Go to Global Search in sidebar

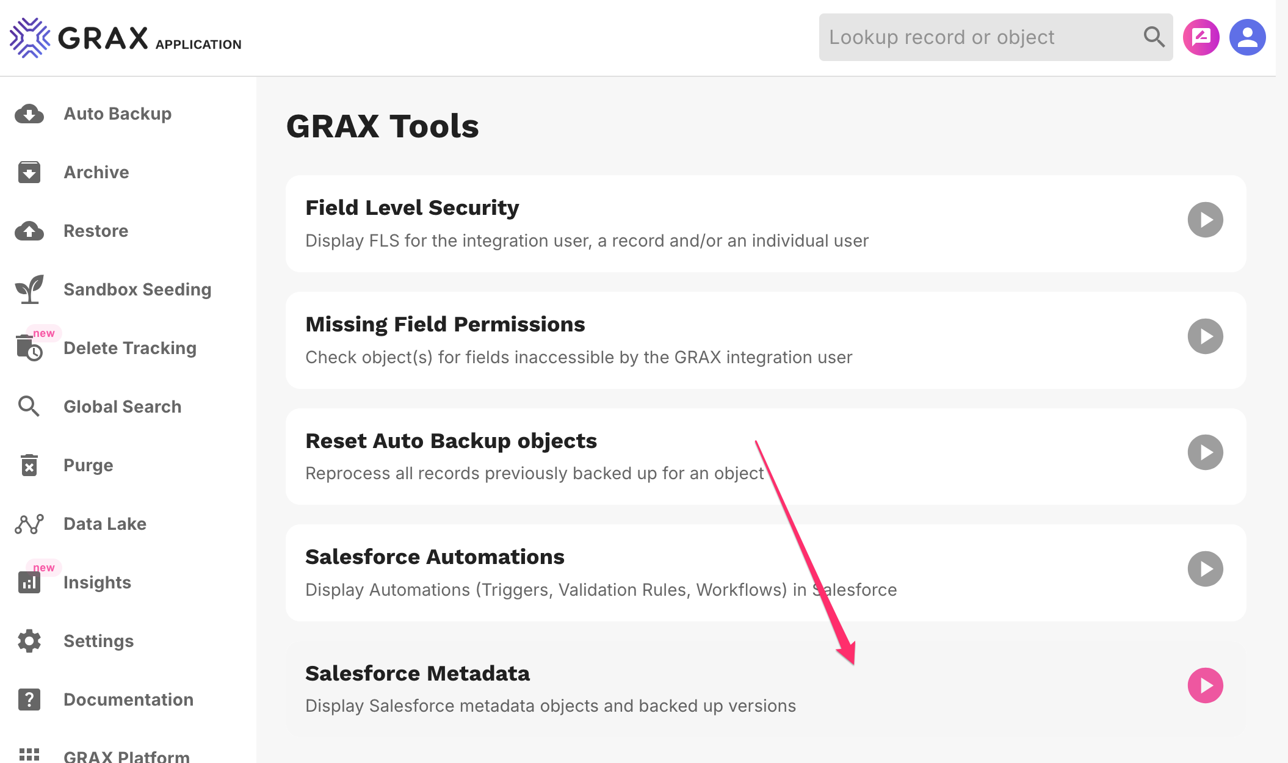point(122,407)
